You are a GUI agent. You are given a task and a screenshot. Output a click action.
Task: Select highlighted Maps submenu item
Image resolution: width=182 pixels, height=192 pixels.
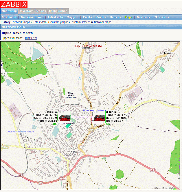pos(129,17)
